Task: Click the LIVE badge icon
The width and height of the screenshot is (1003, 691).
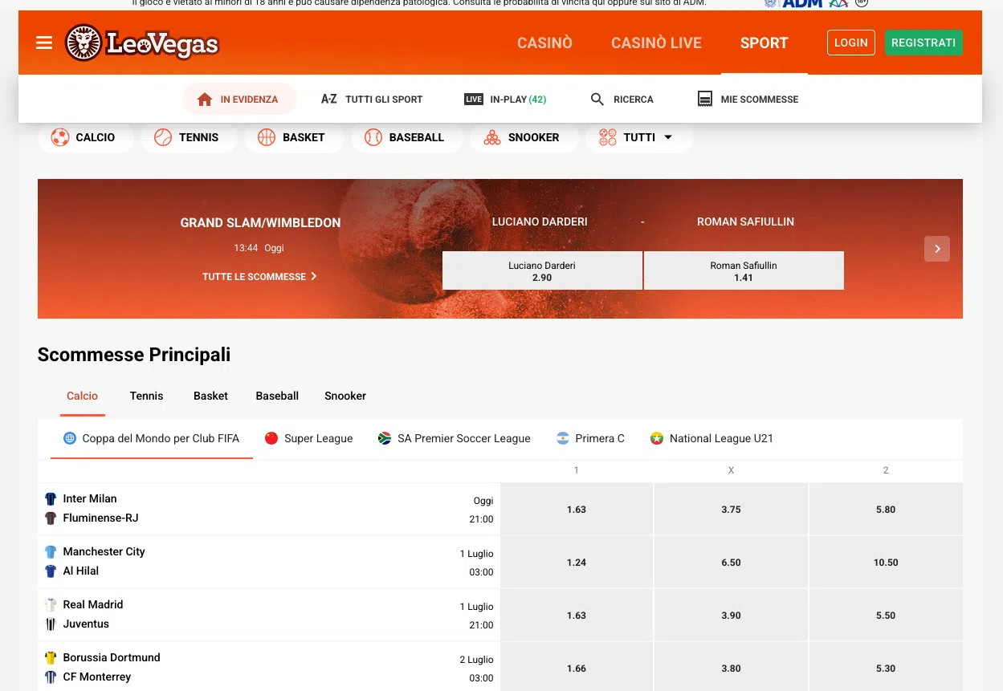Action: pyautogui.click(x=474, y=100)
